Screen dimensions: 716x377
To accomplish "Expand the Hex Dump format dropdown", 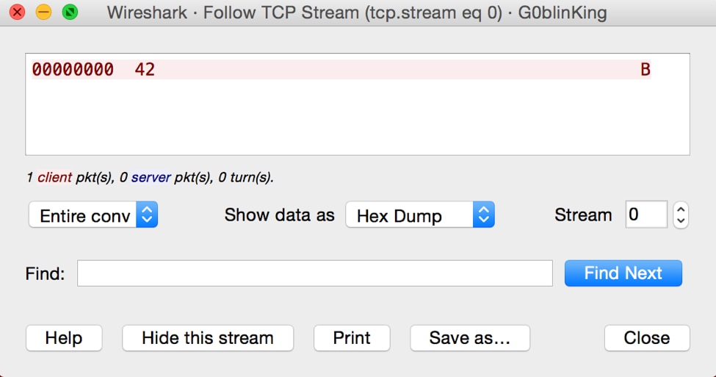I will click(x=420, y=215).
